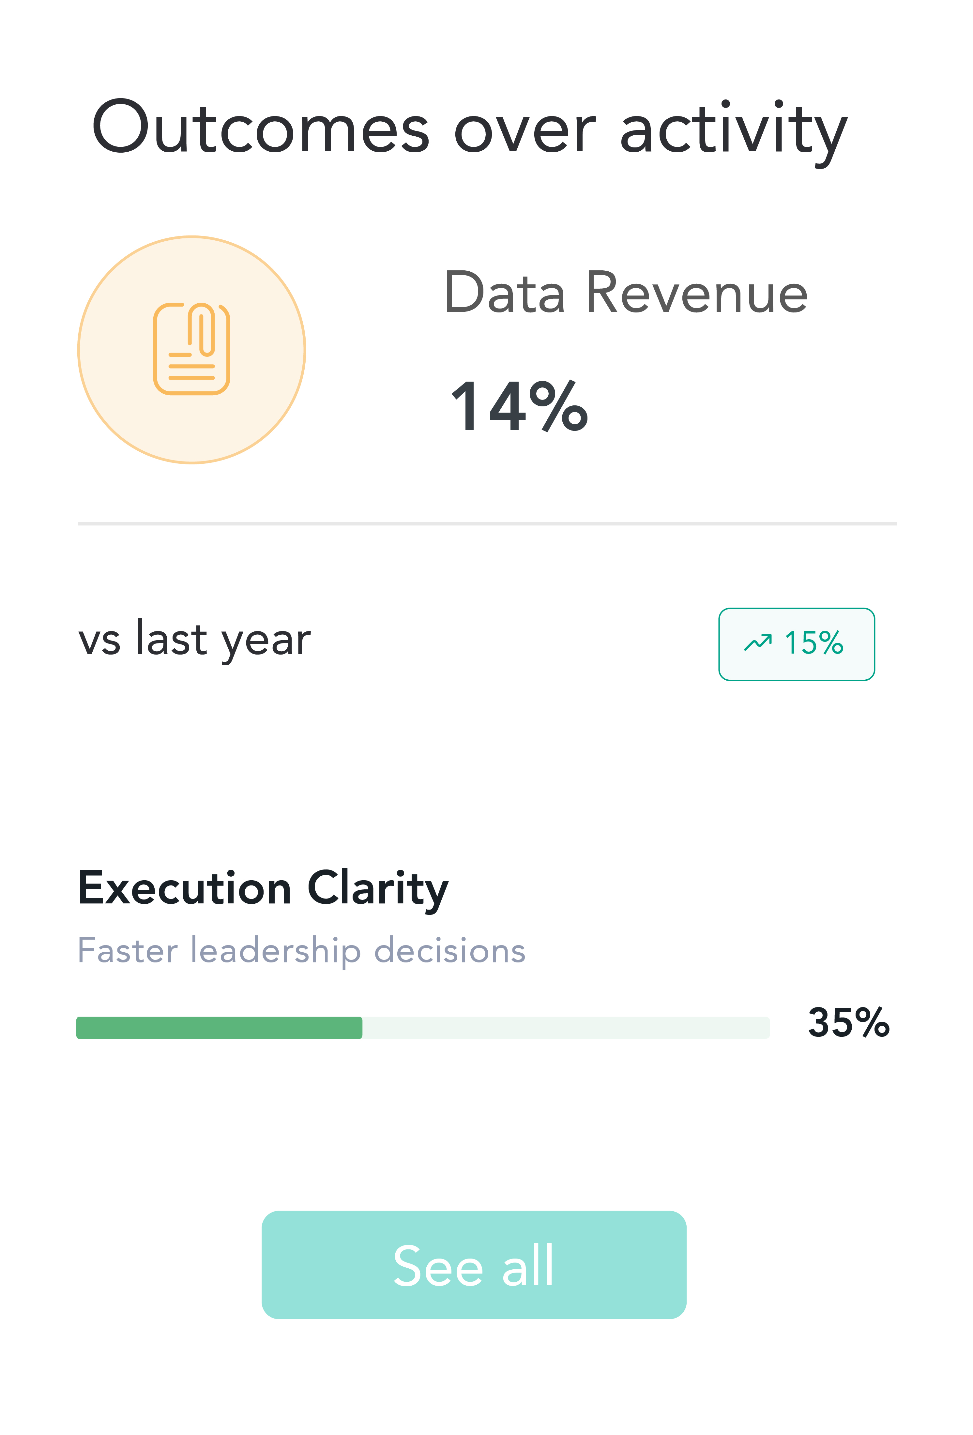
Task: Click the unfilled track of the progress bar
Action: pos(565,1027)
